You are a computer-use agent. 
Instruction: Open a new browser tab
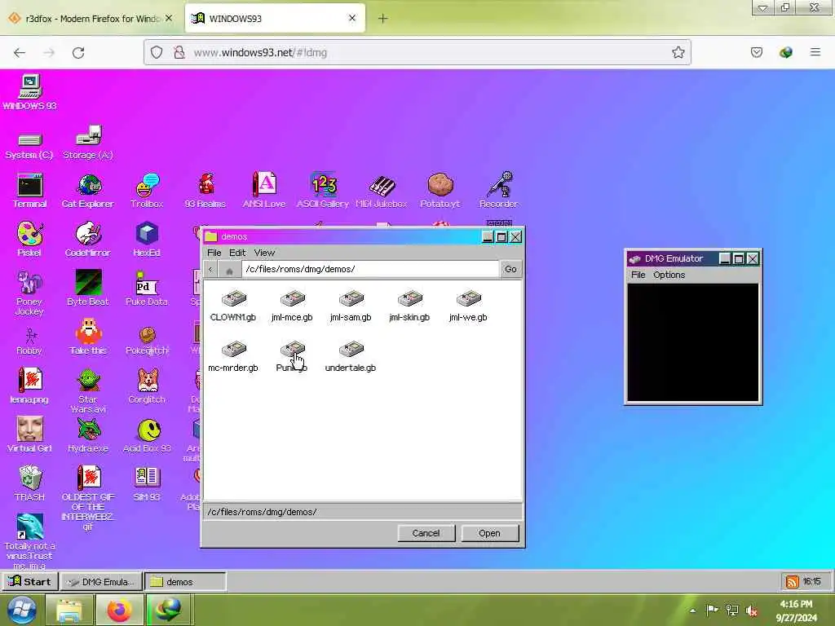tap(382, 19)
